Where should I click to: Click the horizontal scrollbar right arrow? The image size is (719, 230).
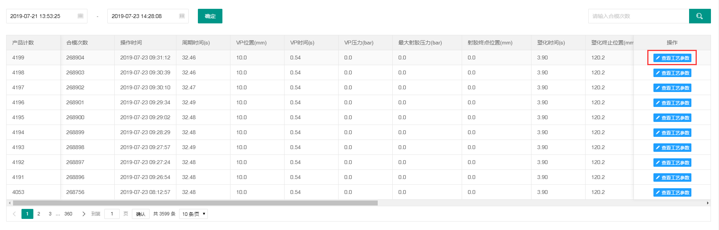coord(707,203)
